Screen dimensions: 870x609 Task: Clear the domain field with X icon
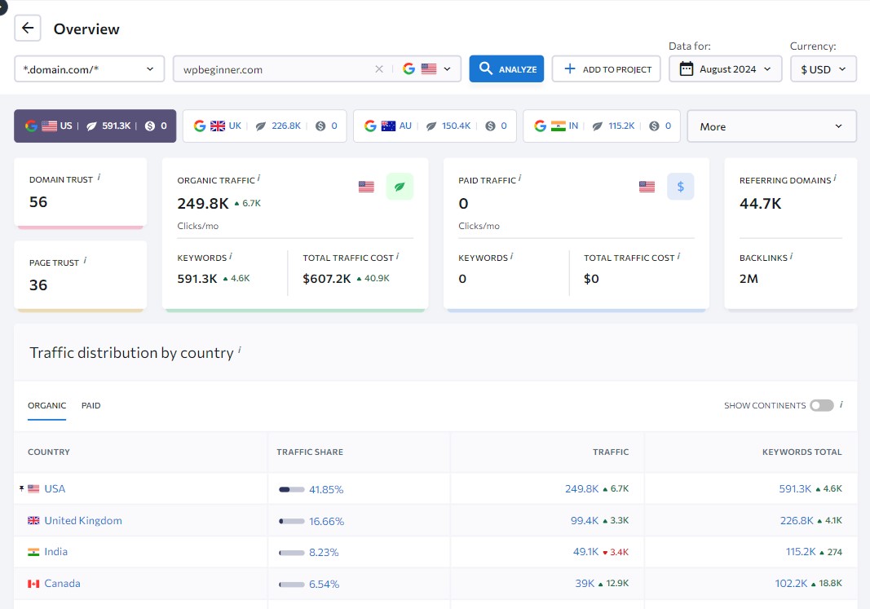click(378, 69)
